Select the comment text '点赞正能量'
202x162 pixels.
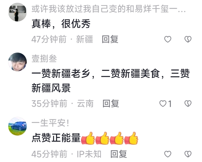coord(56,138)
